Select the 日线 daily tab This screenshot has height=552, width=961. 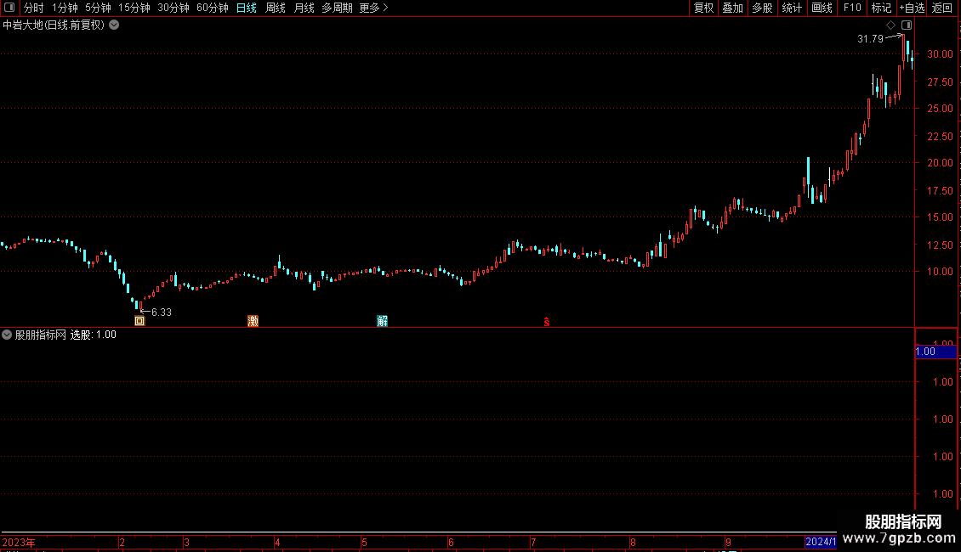[x=247, y=8]
